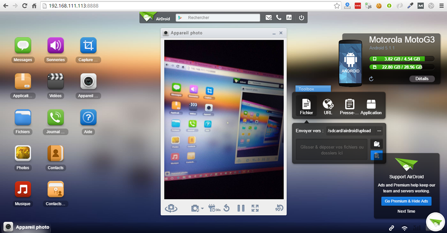Pause the camera live stream
This screenshot has height=233, width=447.
[241, 208]
